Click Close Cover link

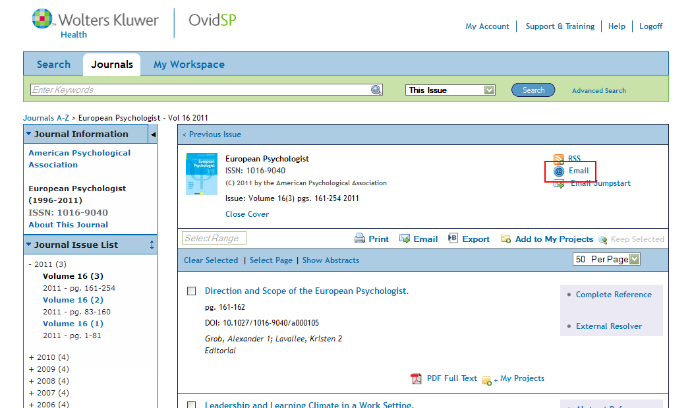click(x=247, y=214)
